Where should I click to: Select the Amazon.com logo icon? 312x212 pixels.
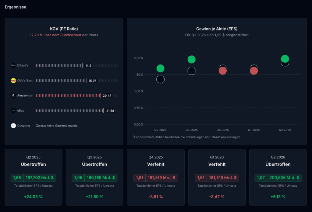(13, 96)
